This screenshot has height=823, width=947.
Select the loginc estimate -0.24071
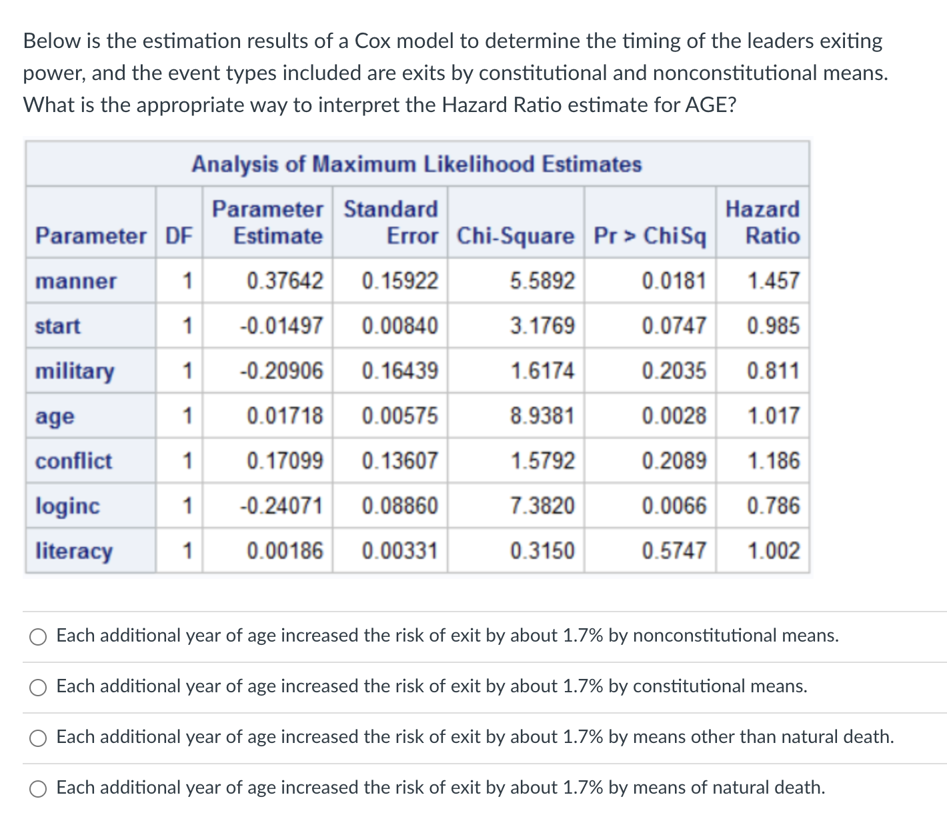281,506
